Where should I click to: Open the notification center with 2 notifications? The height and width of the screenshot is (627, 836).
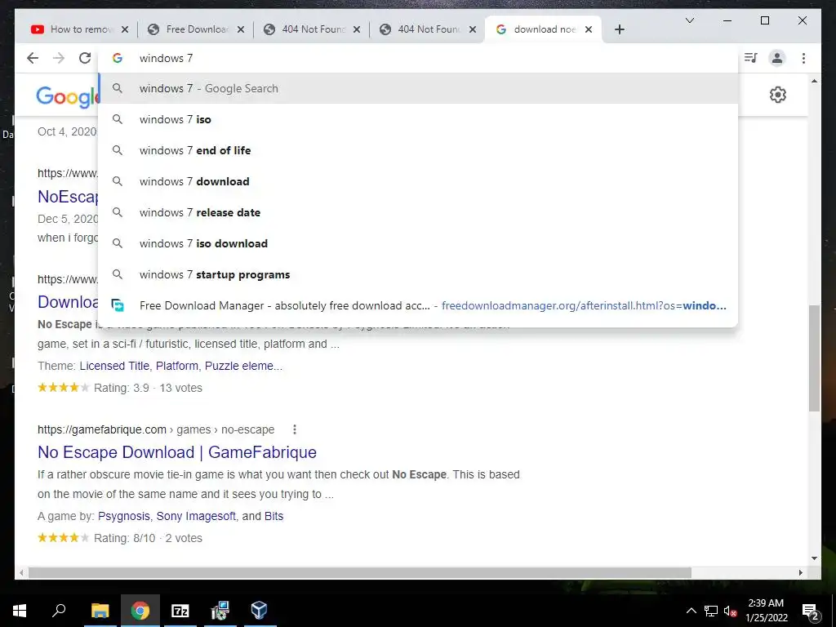[x=810, y=611]
